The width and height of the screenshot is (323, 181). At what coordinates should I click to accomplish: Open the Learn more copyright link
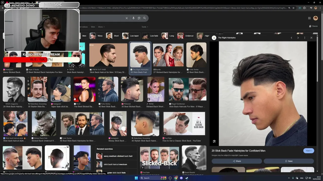[x=243, y=155]
